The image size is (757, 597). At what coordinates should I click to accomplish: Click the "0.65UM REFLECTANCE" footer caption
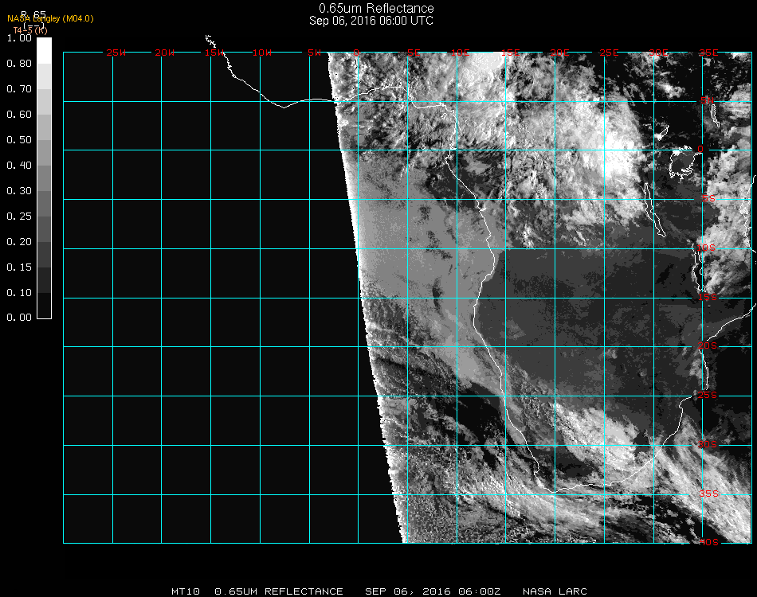(279, 591)
